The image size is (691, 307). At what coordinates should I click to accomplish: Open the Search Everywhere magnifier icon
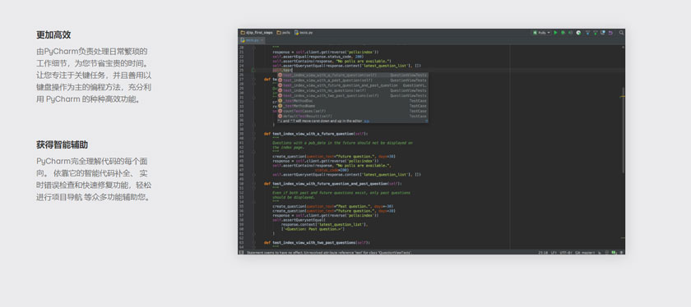pyautogui.click(x=621, y=33)
